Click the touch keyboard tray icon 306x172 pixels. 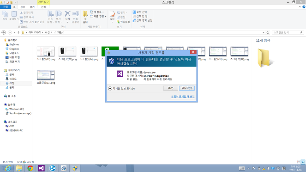point(242,168)
